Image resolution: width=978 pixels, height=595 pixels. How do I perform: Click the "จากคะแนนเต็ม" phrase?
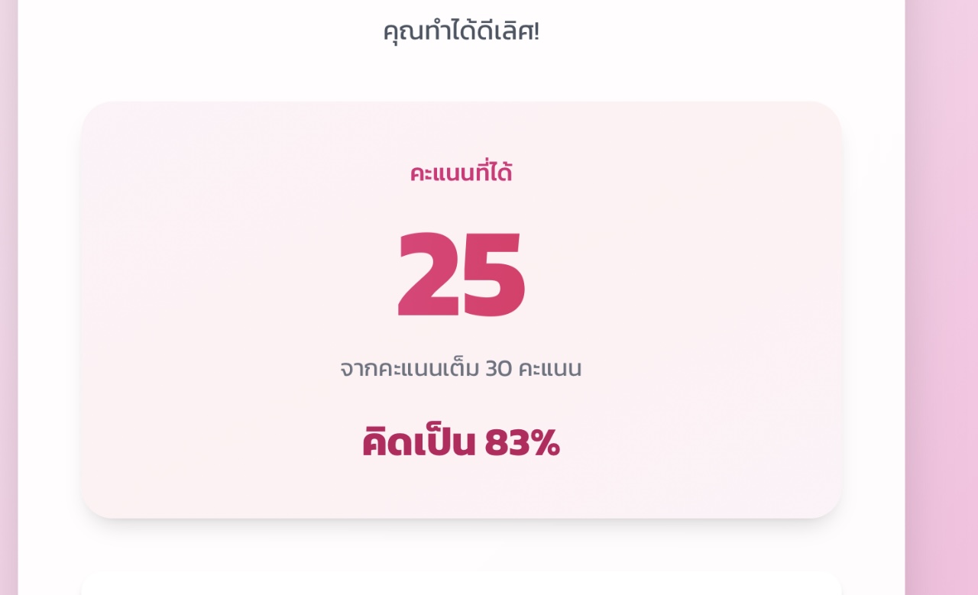[x=410, y=369]
